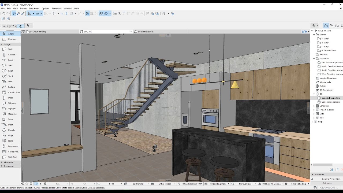Image resolution: width=343 pixels, height=193 pixels.
Task: Open the Options menu
Action: click(x=45, y=9)
